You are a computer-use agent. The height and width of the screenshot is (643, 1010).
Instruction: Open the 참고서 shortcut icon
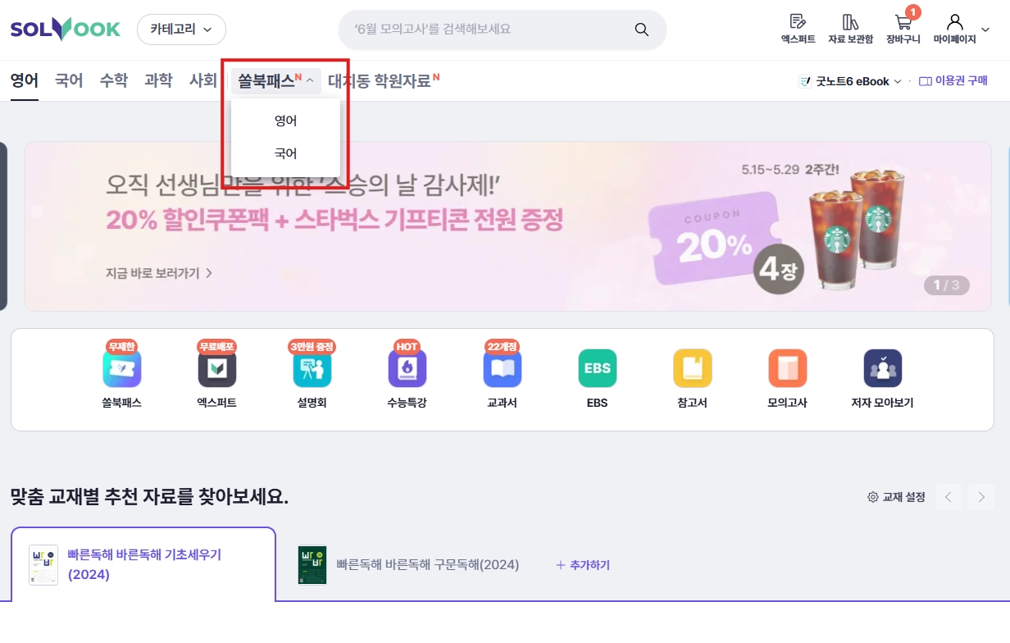[693, 368]
